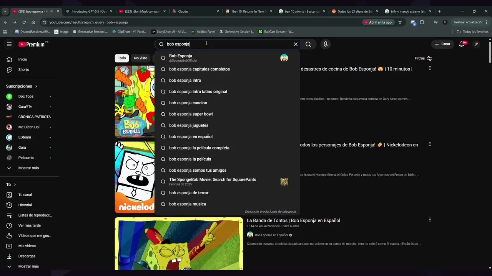Go back with the browser back arrow

5,22
